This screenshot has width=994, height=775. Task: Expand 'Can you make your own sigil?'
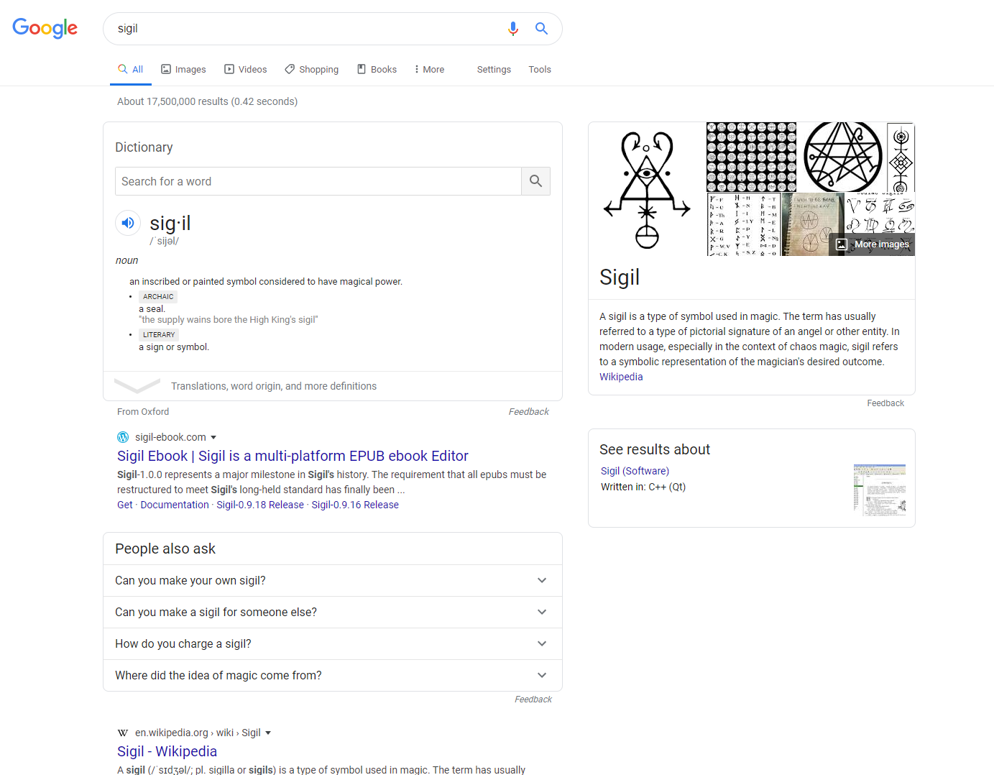pos(333,581)
